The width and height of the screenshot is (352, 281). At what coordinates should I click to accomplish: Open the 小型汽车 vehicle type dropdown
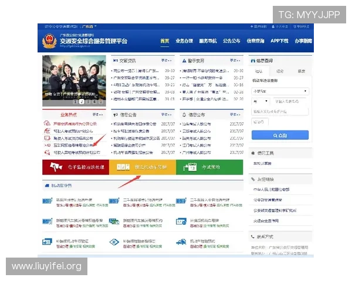coord(280,91)
